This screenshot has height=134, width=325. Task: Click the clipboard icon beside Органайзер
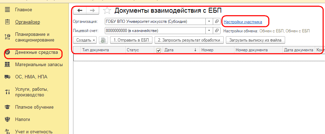[7, 22]
